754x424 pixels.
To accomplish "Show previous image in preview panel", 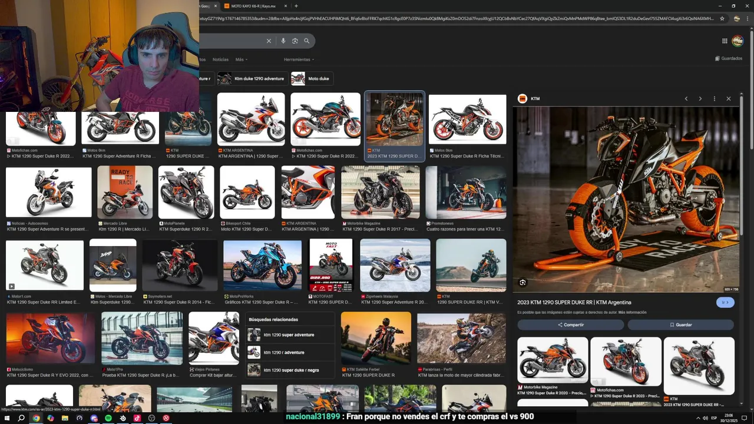I will tap(686, 99).
